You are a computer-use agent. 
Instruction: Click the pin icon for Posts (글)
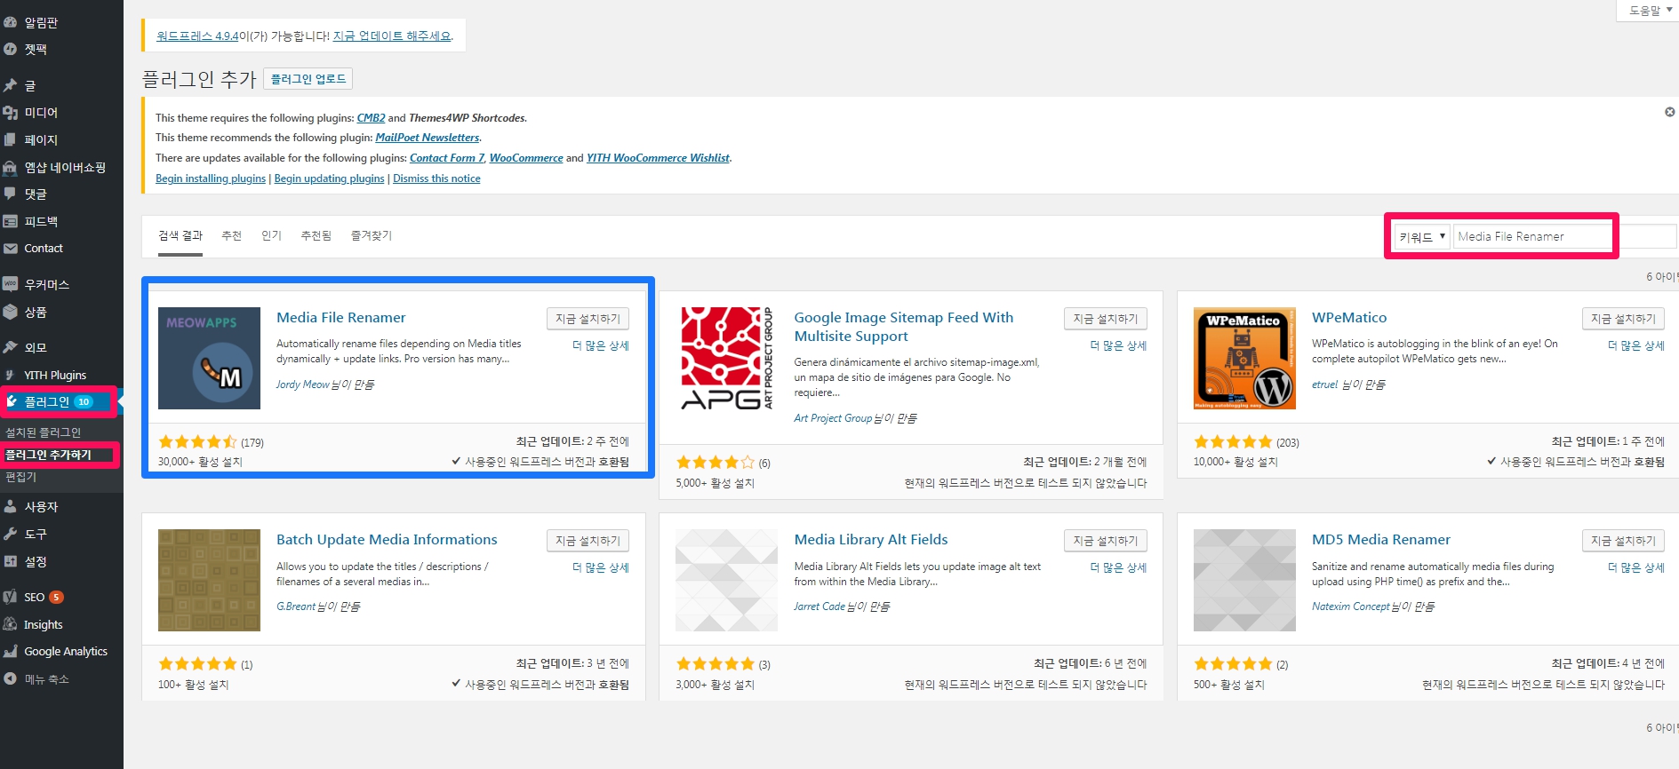tap(11, 85)
